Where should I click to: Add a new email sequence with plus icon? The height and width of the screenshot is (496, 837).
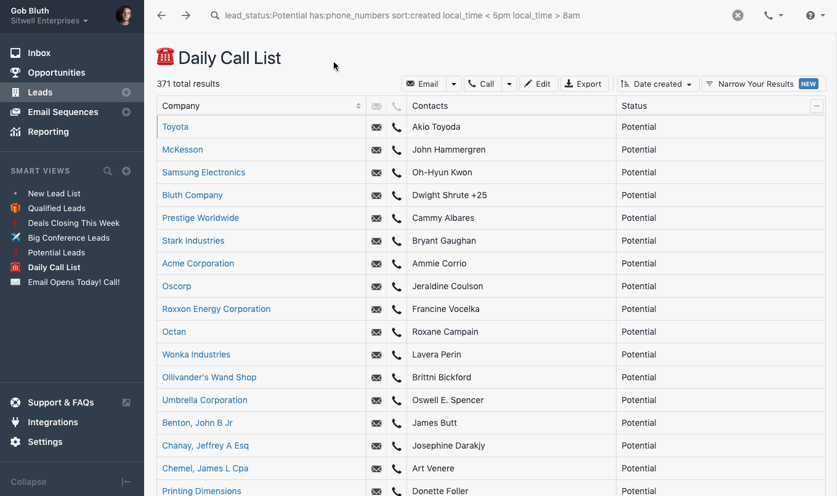point(126,112)
